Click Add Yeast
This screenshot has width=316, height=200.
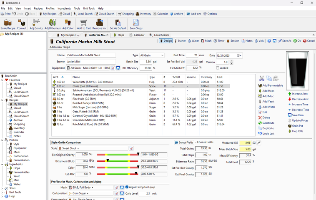(266, 102)
